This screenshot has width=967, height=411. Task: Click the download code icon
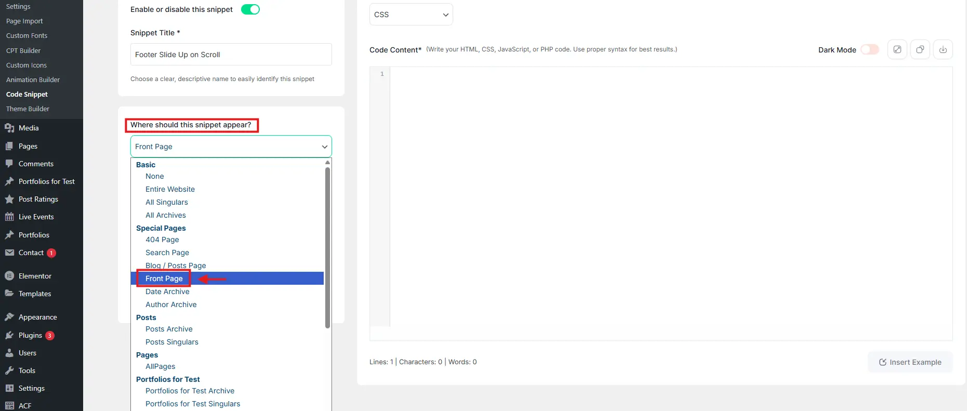943,50
